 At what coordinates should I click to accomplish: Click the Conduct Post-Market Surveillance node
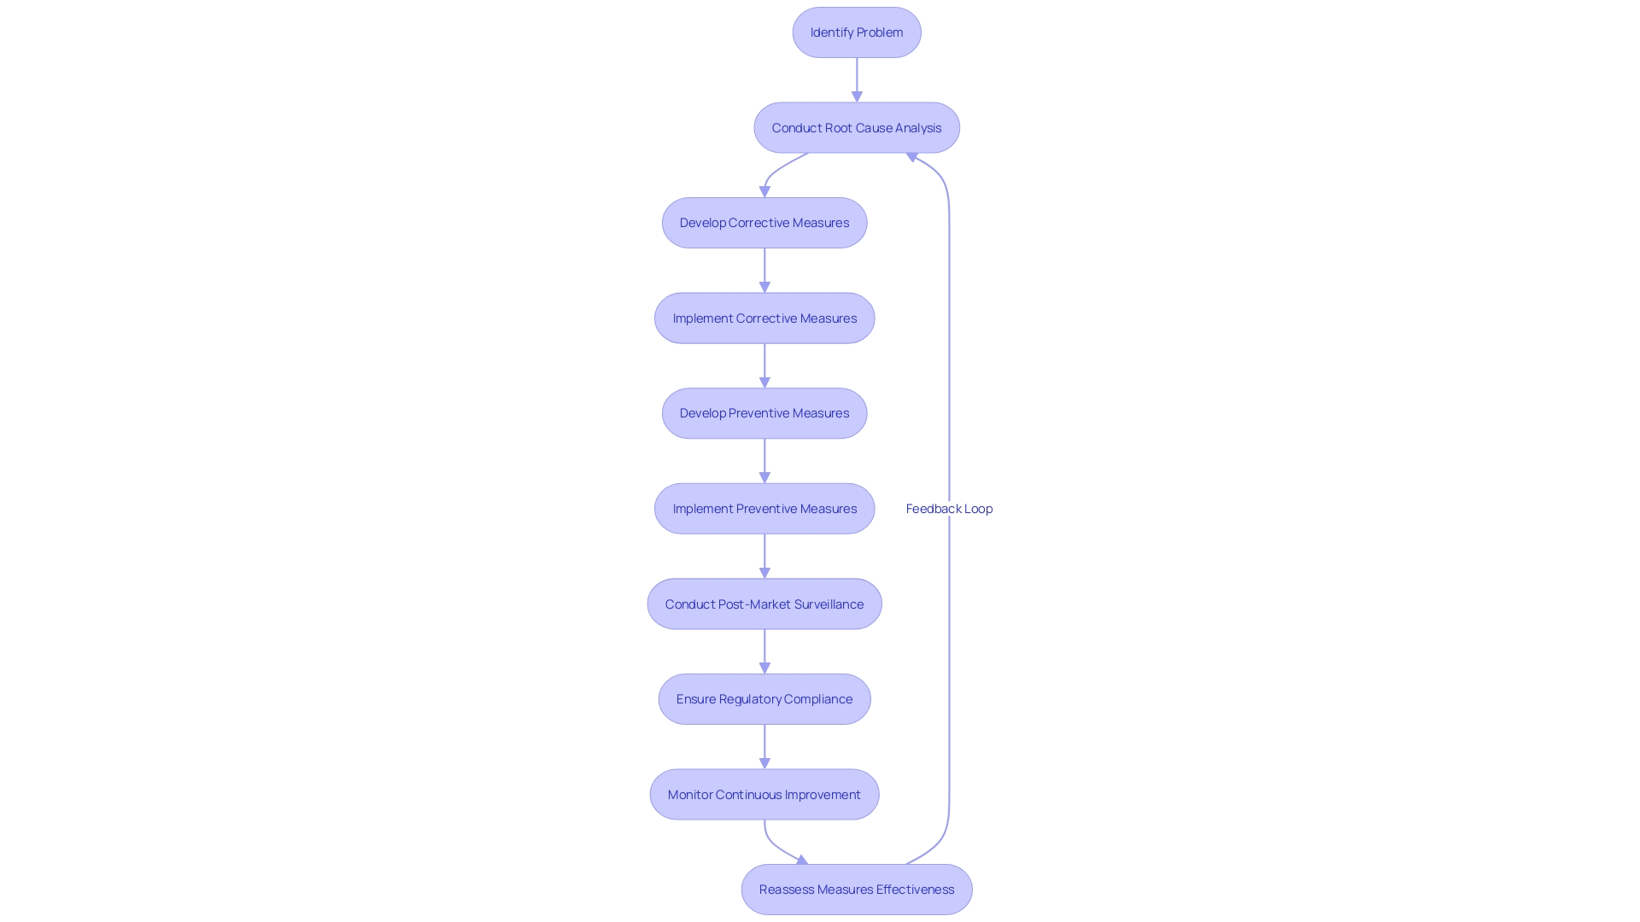[764, 602]
